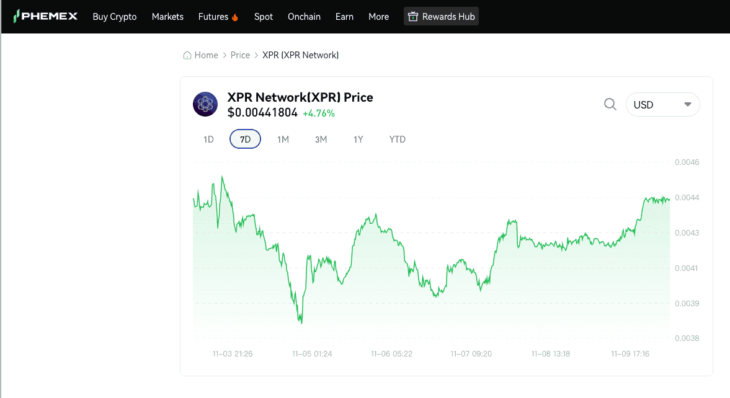Click the dropdown arrow inside USD selector
Viewport: 730px width, 398px height.
point(688,104)
